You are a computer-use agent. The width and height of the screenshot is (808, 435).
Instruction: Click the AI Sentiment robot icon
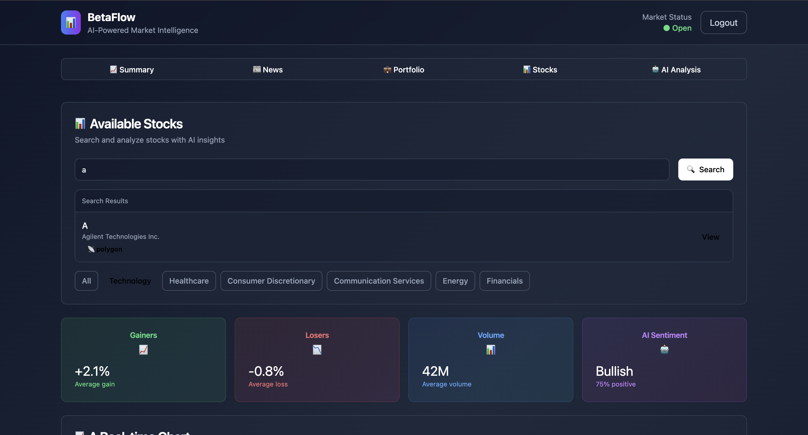tap(664, 349)
